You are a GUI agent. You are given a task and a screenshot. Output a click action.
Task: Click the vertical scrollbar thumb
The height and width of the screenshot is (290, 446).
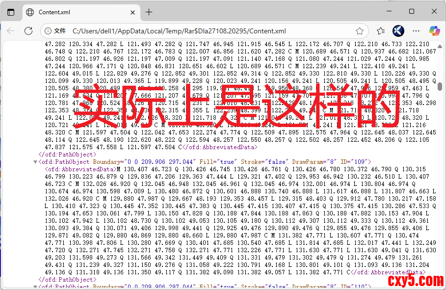click(440, 86)
